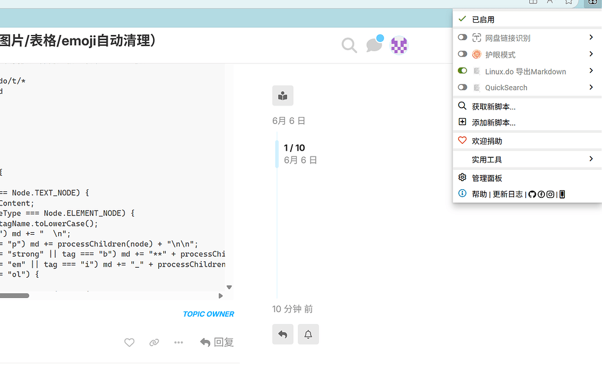Click the phone icon in the Tampermonkey footer
Viewport: 602px width, 369px height.
[x=562, y=194]
